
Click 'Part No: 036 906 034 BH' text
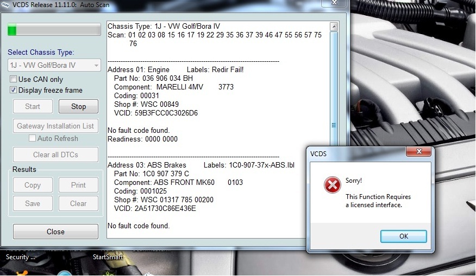click(153, 78)
